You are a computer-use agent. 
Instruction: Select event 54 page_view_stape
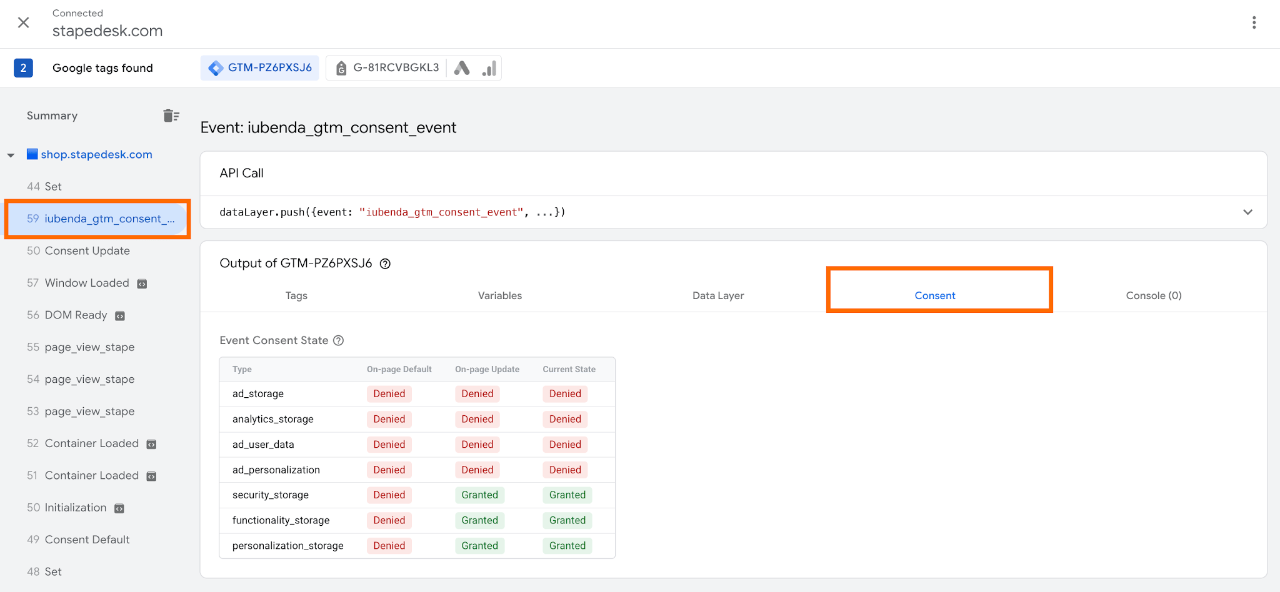[x=81, y=379]
